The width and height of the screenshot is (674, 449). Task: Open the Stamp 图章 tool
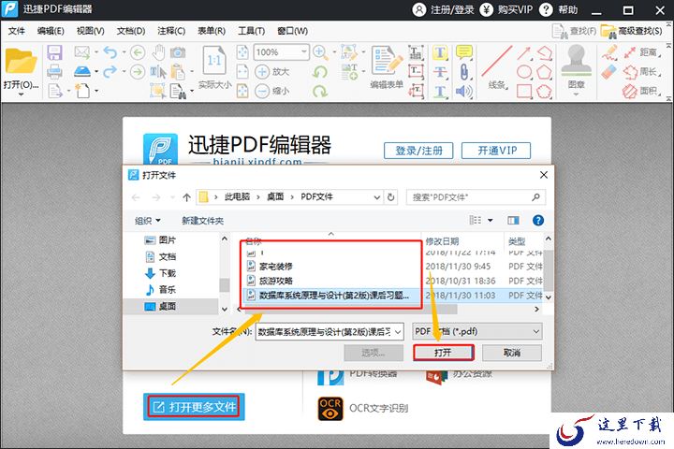pos(576,66)
